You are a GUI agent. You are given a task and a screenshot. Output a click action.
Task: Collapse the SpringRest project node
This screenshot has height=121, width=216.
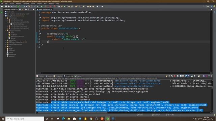pos(4,16)
